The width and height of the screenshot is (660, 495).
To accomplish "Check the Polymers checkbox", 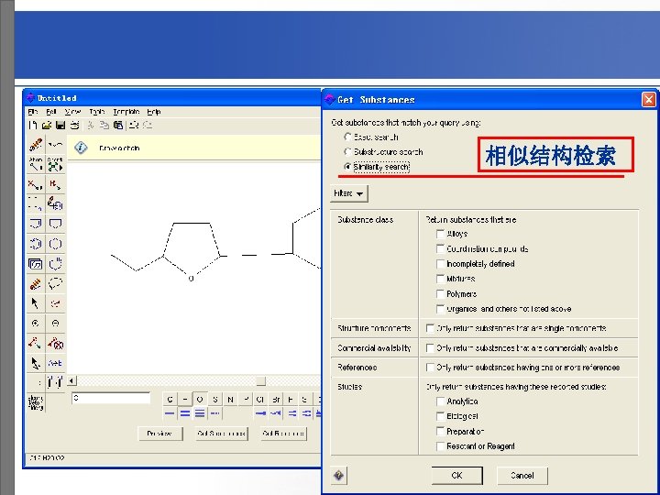I will pos(440,294).
